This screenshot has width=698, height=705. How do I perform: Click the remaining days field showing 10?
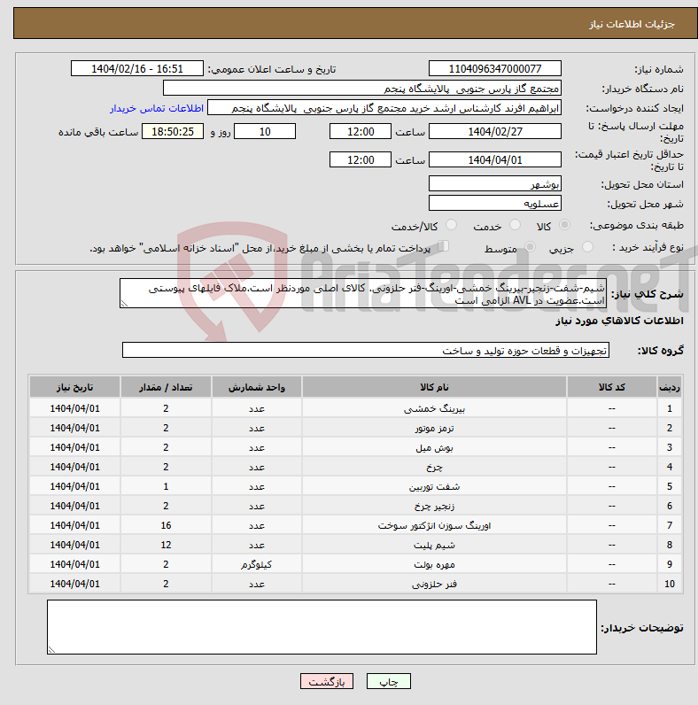coord(265,131)
